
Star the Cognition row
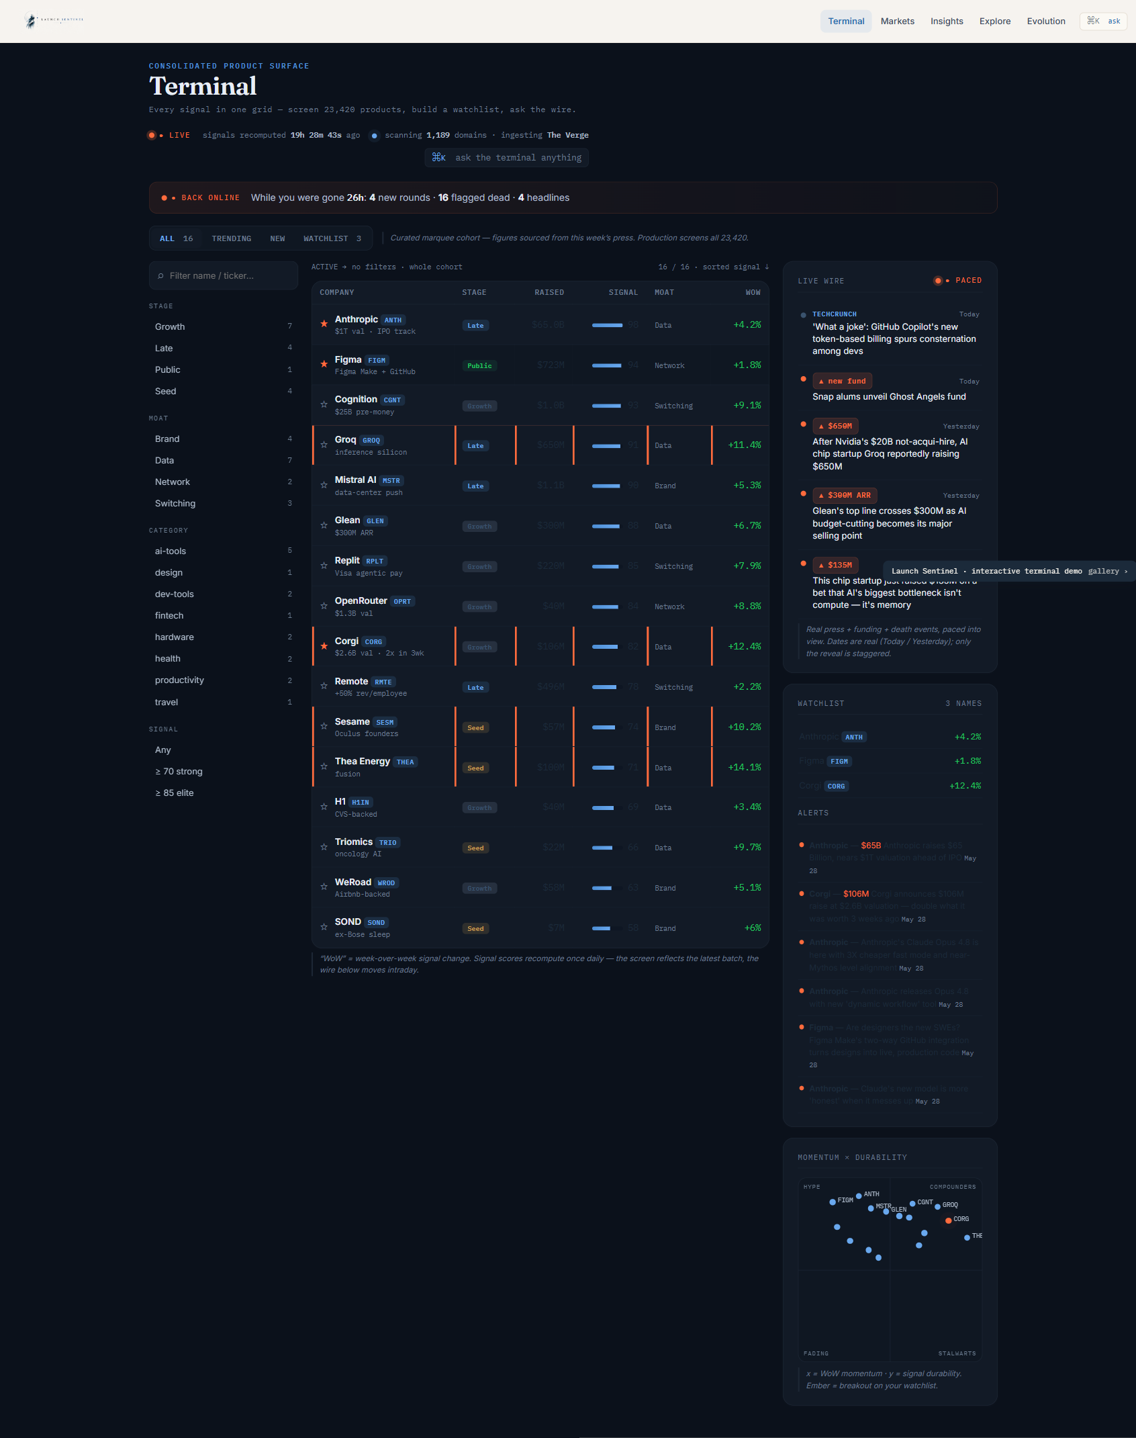click(x=324, y=404)
